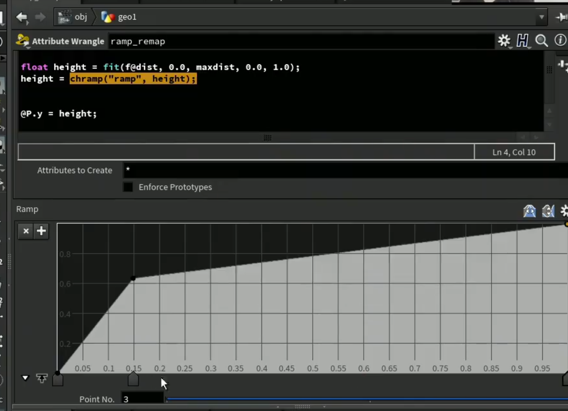Navigate forward with the right arrow
The height and width of the screenshot is (411, 568).
[x=40, y=17]
